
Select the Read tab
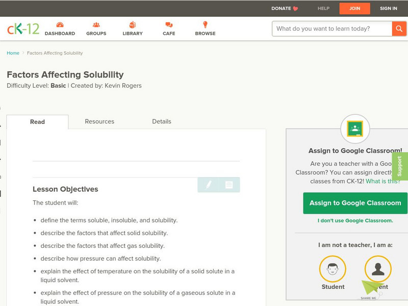click(x=37, y=122)
